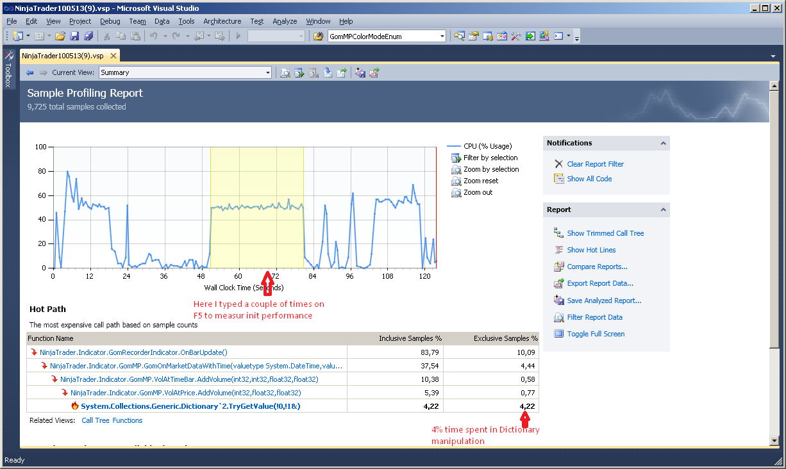Viewport: 786px width, 469px height.
Task: Click the first report toolbar icon after the view combo
Action: click(x=285, y=72)
